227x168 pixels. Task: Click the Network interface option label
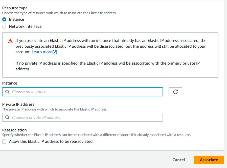click(25, 26)
